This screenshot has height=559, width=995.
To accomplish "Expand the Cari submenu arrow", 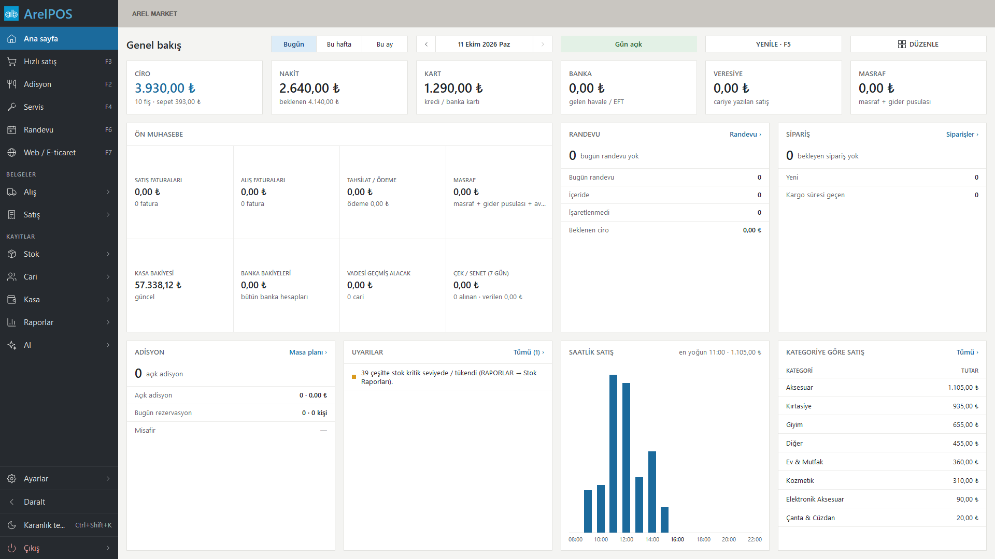I will click(x=108, y=277).
